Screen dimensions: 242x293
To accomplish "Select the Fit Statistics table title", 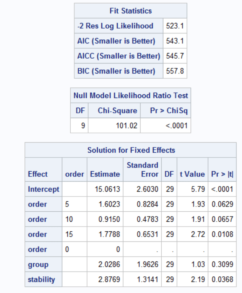I will (131, 11).
